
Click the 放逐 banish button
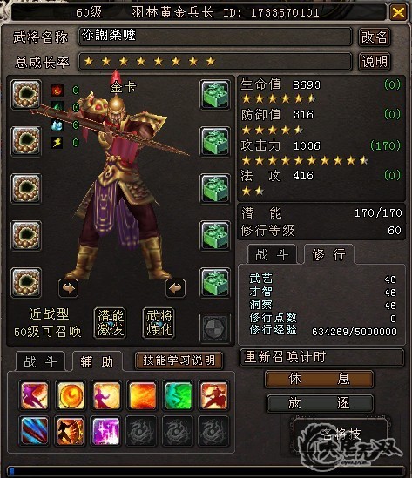click(x=320, y=403)
